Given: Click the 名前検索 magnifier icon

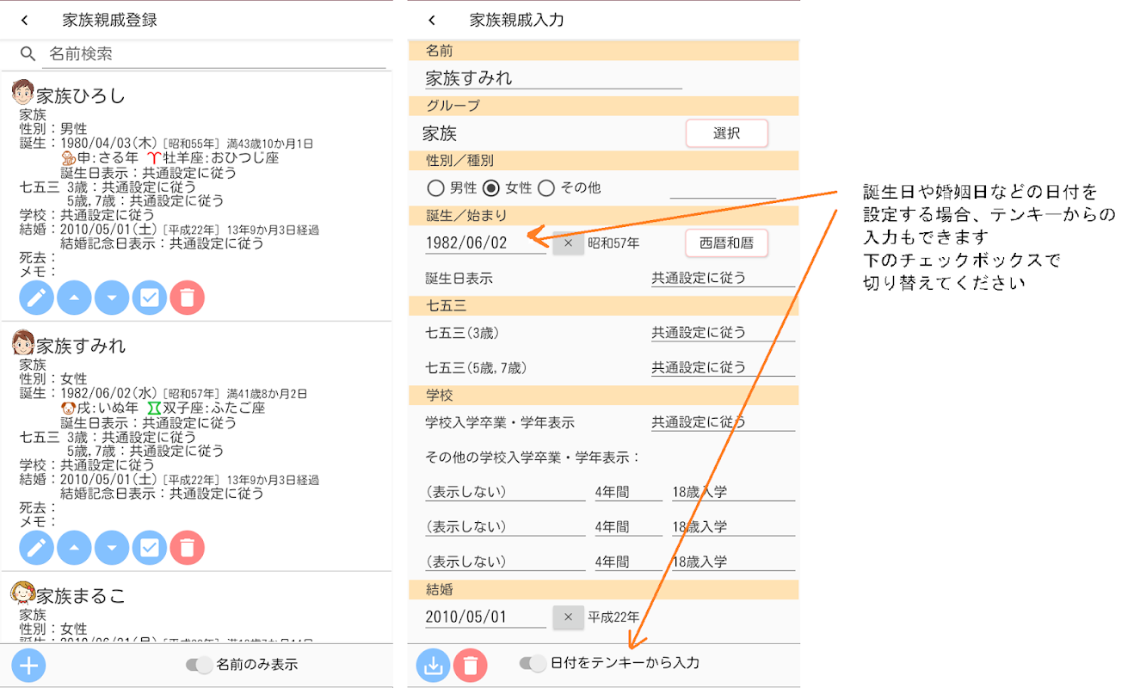Looking at the screenshot, I should [x=28, y=54].
